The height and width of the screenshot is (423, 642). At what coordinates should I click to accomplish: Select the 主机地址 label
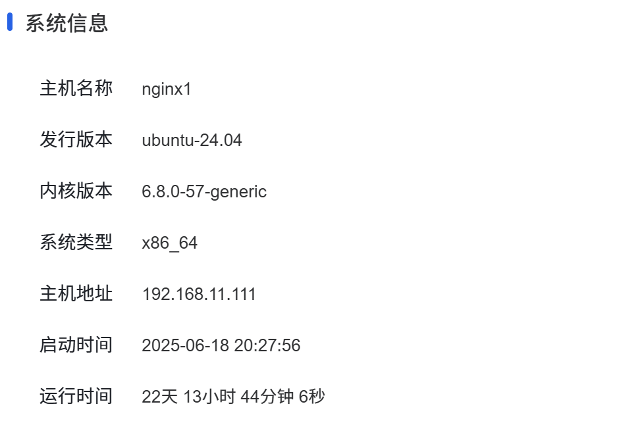[76, 293]
